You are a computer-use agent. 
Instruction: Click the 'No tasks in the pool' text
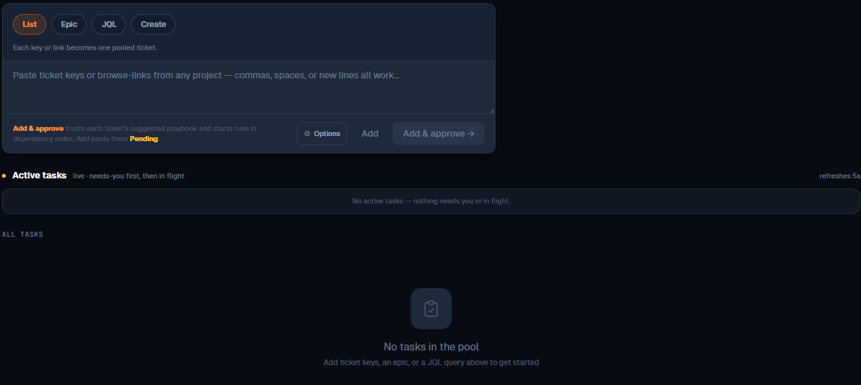(x=431, y=346)
